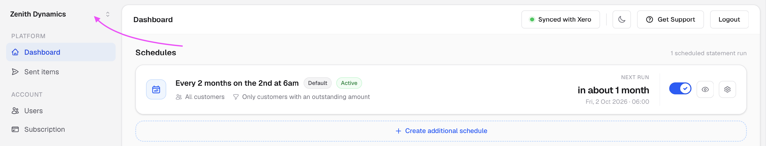Image resolution: width=766 pixels, height=146 pixels.
Task: Click the Subscription card icon
Action: click(15, 129)
